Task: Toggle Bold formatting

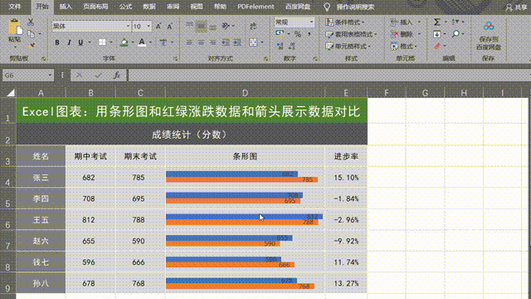Action: coord(57,42)
